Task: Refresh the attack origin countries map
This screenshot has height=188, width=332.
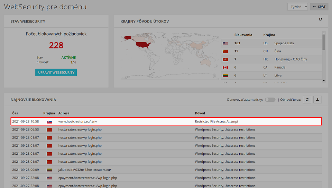Action: pyautogui.click(x=320, y=19)
